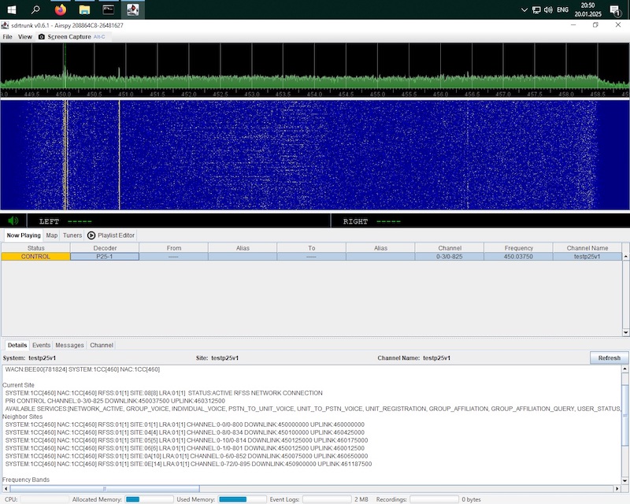This screenshot has height=504, width=630.
Task: Open the File menu
Action: [x=8, y=37]
